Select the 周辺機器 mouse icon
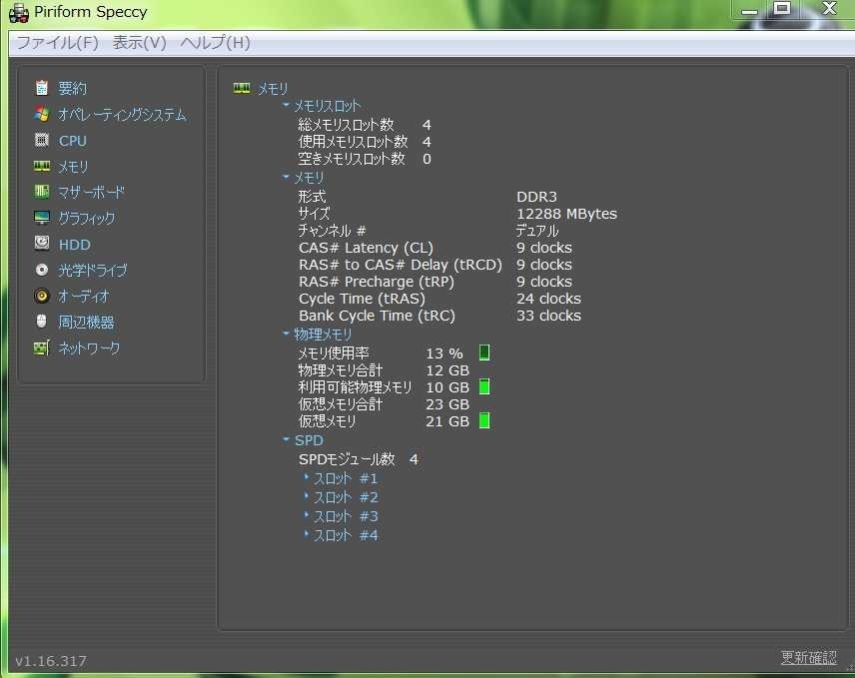Screen dimensions: 855x678 coord(42,322)
